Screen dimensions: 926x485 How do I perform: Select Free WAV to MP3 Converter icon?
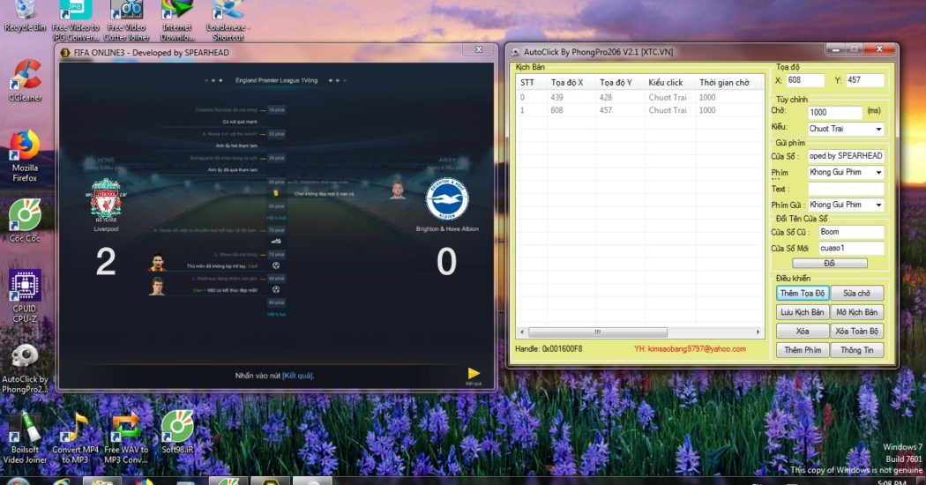point(126,437)
